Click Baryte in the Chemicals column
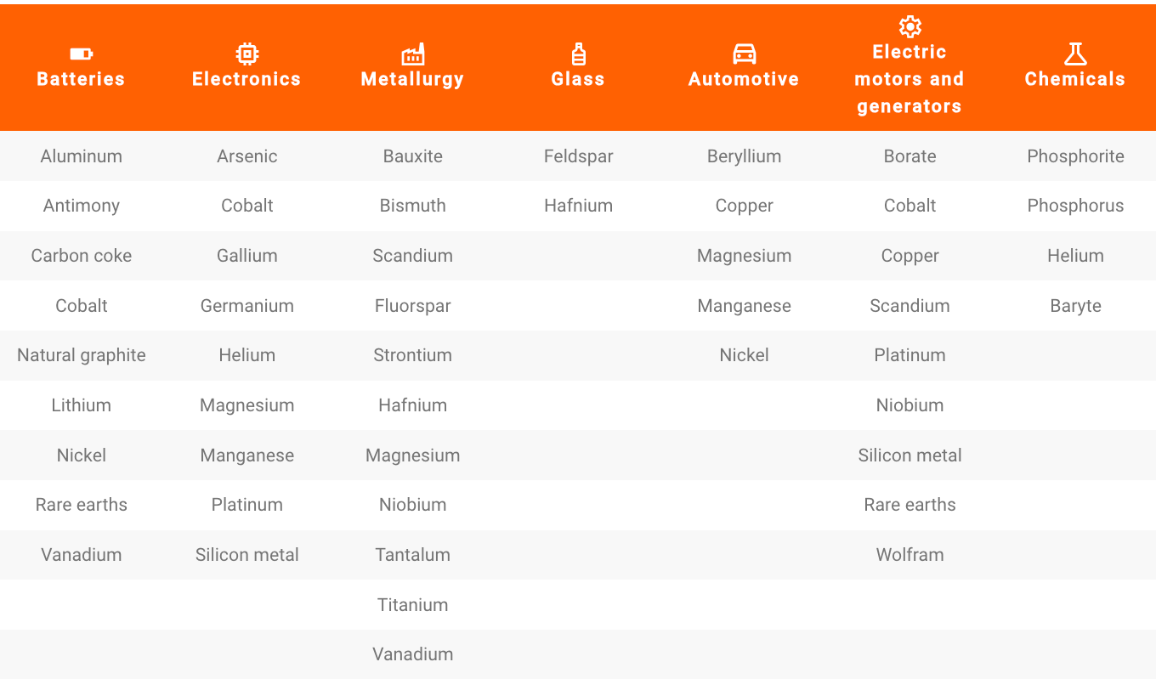The height and width of the screenshot is (679, 1156). pyautogui.click(x=1076, y=306)
